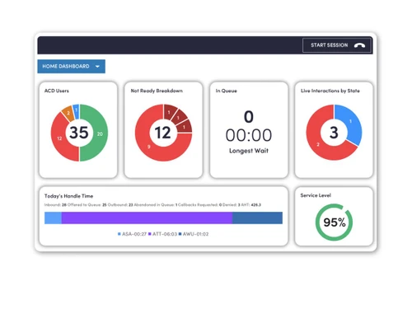This screenshot has height=309, width=412.
Task: Click the green 20 segment in ACD Users
Action: click(100, 133)
